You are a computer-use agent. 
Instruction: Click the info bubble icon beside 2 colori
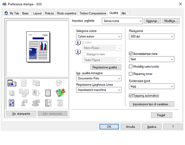[78, 43]
